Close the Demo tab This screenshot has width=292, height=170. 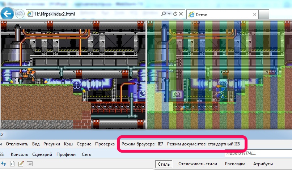point(255,14)
